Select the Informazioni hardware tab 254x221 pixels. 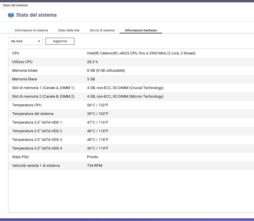click(x=141, y=30)
